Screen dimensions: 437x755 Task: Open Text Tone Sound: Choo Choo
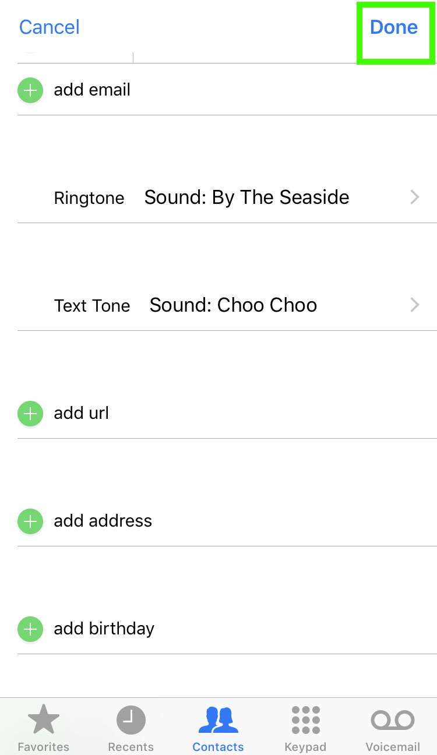click(233, 305)
